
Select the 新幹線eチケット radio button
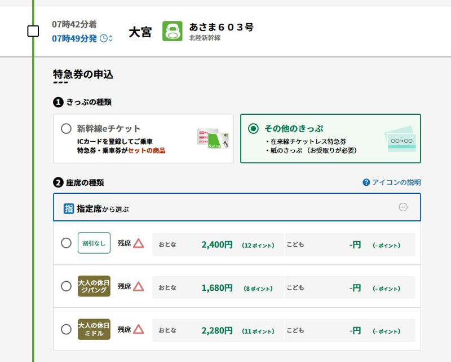66,129
